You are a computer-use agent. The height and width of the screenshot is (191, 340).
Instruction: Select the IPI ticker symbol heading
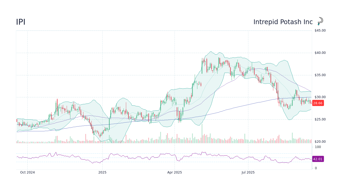[21, 22]
